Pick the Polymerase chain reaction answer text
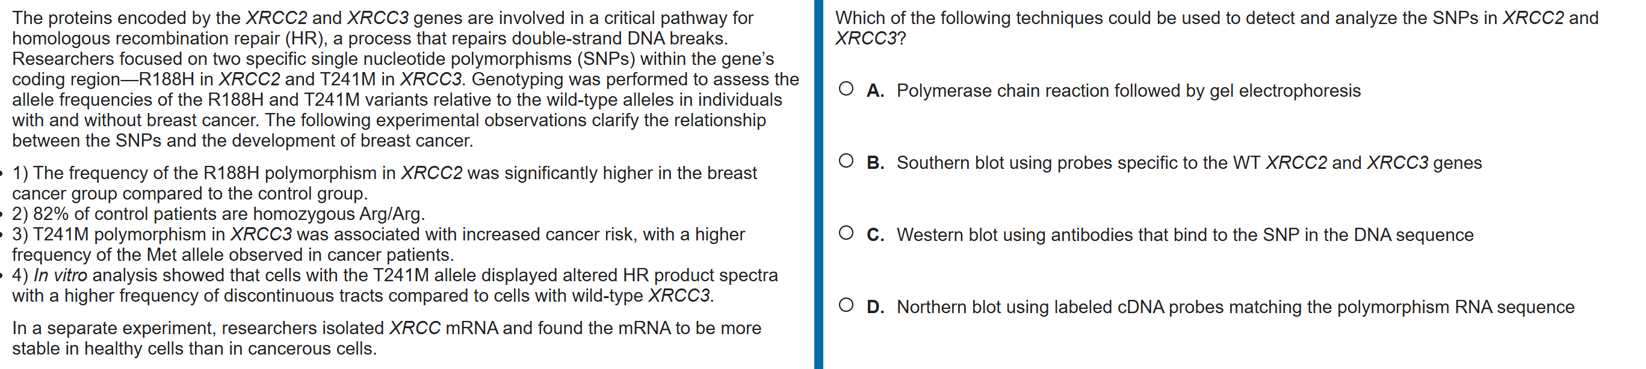This screenshot has height=369, width=1646. (1128, 91)
